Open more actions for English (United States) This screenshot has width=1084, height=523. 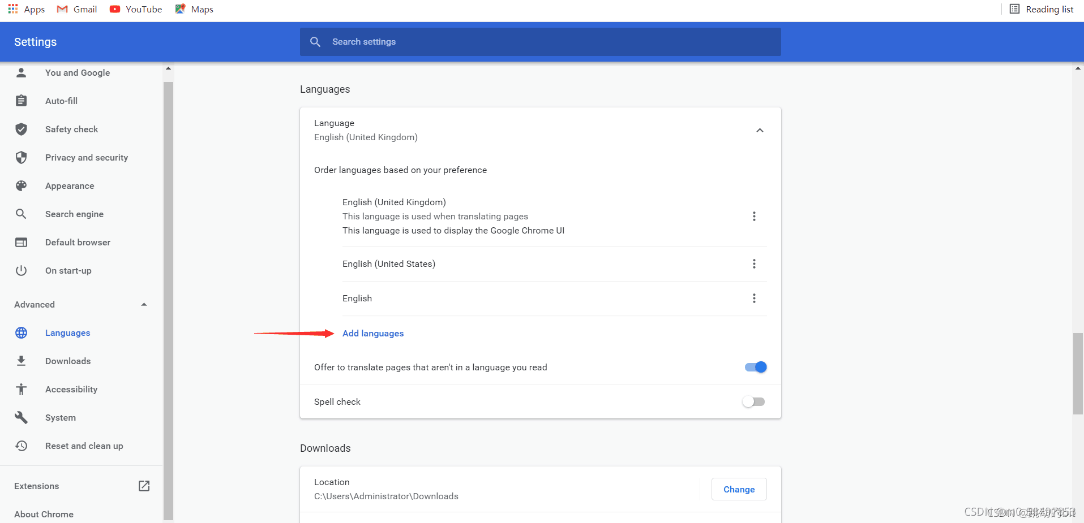754,264
